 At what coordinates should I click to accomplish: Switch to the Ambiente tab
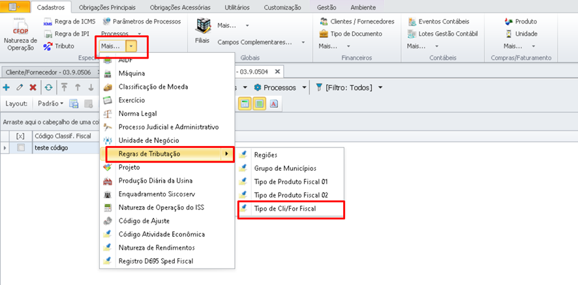coord(363,7)
